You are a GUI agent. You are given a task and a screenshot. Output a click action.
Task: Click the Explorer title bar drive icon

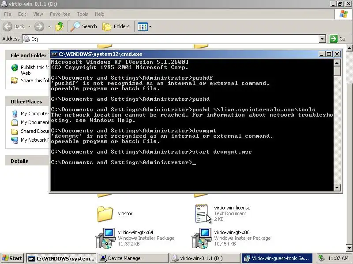click(x=4, y=4)
